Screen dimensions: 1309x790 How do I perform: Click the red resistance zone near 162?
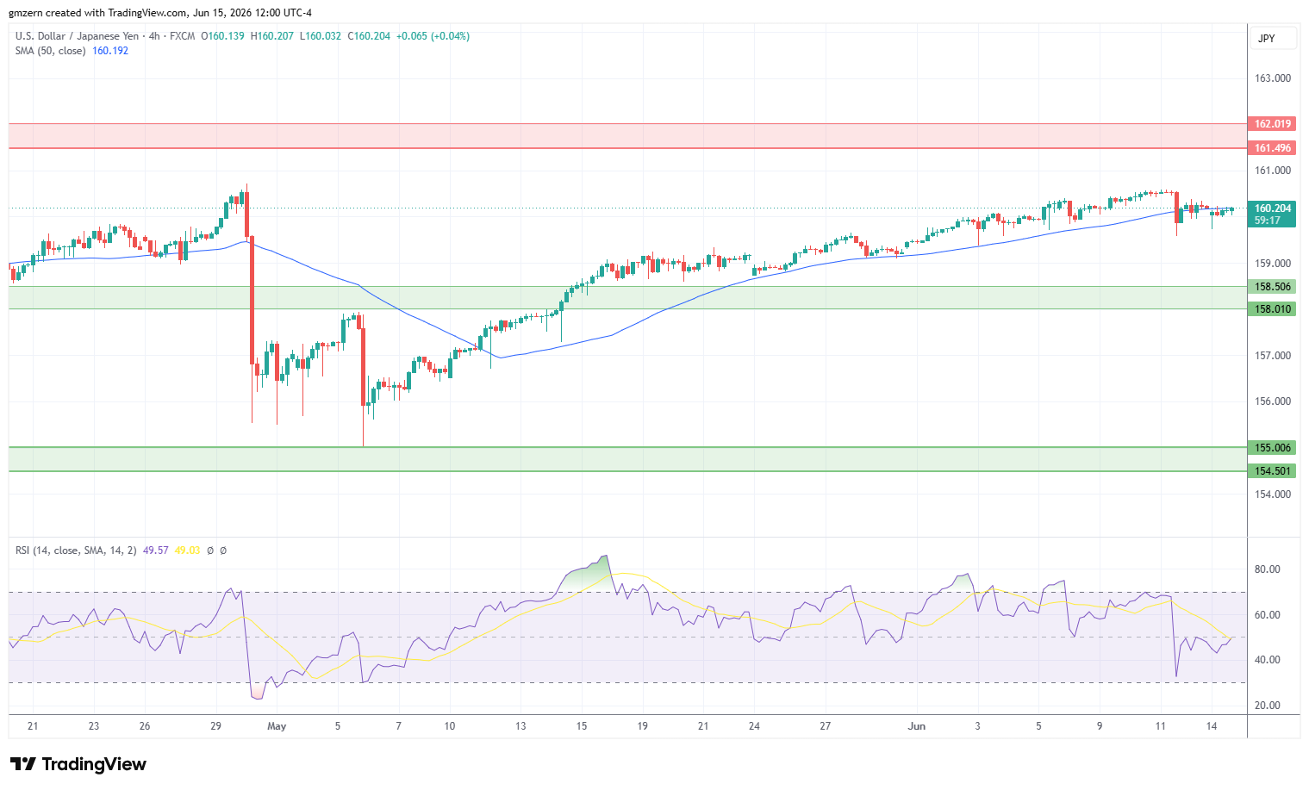[x=627, y=136]
